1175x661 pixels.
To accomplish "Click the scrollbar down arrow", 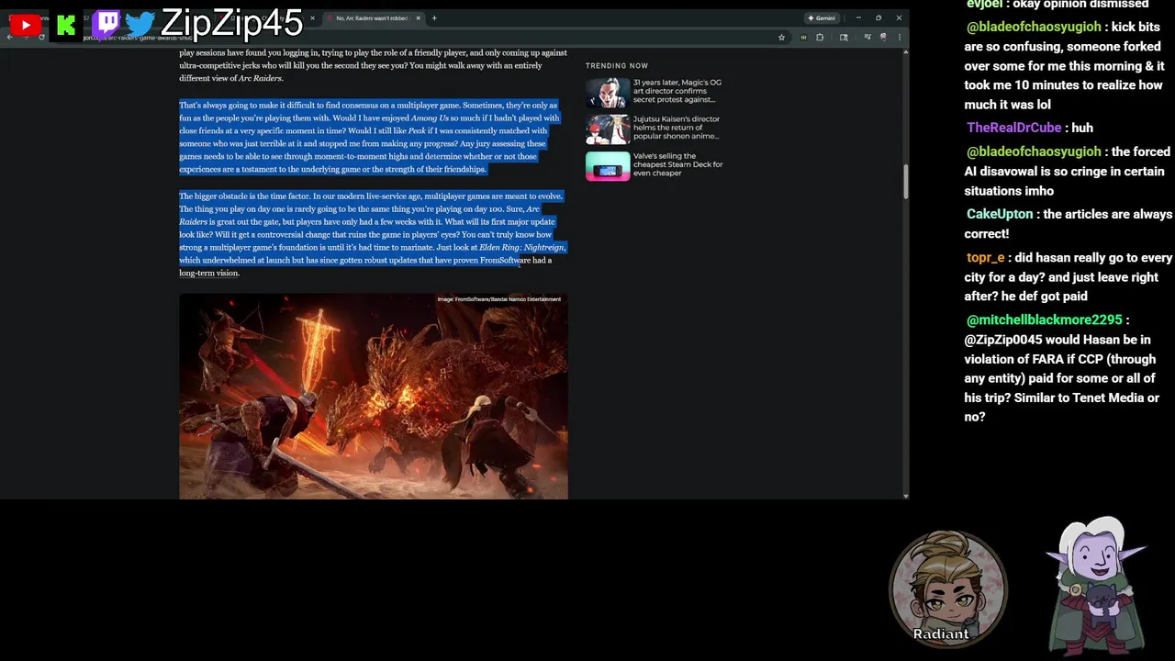I will click(x=905, y=496).
